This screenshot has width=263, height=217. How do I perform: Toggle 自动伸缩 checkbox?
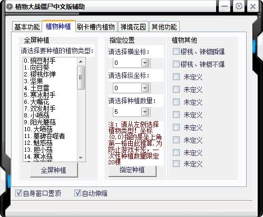click(x=77, y=193)
